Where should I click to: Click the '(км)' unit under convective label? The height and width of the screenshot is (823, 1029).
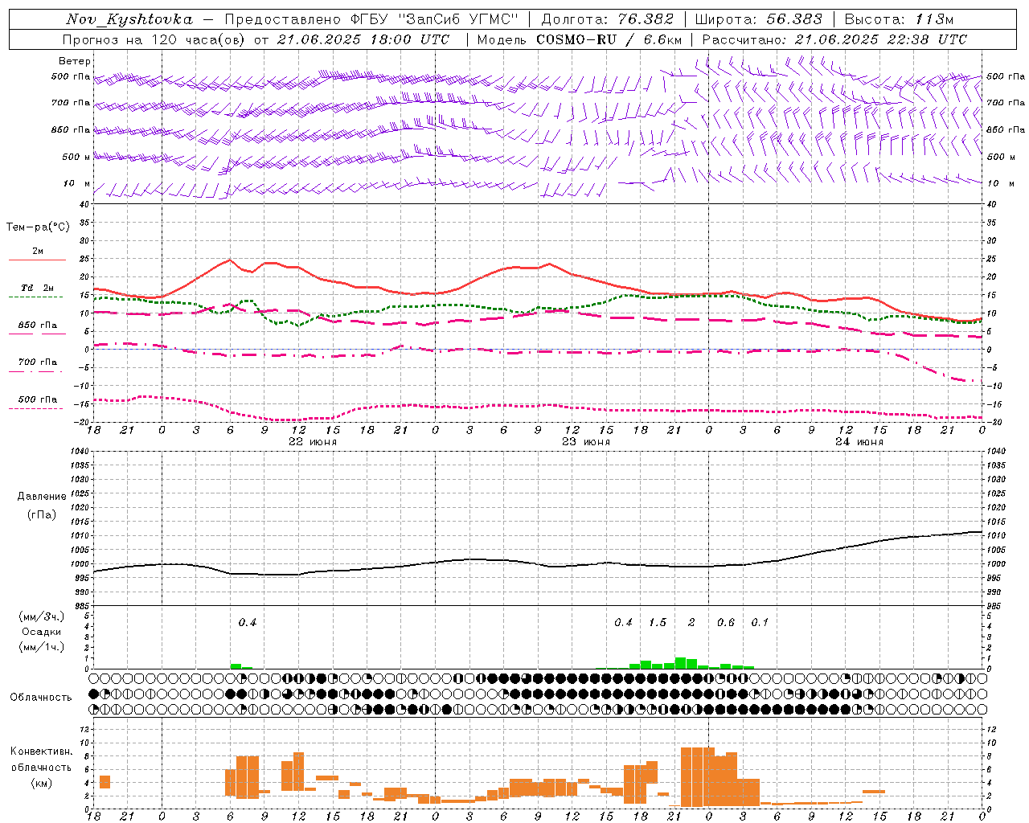point(41,783)
